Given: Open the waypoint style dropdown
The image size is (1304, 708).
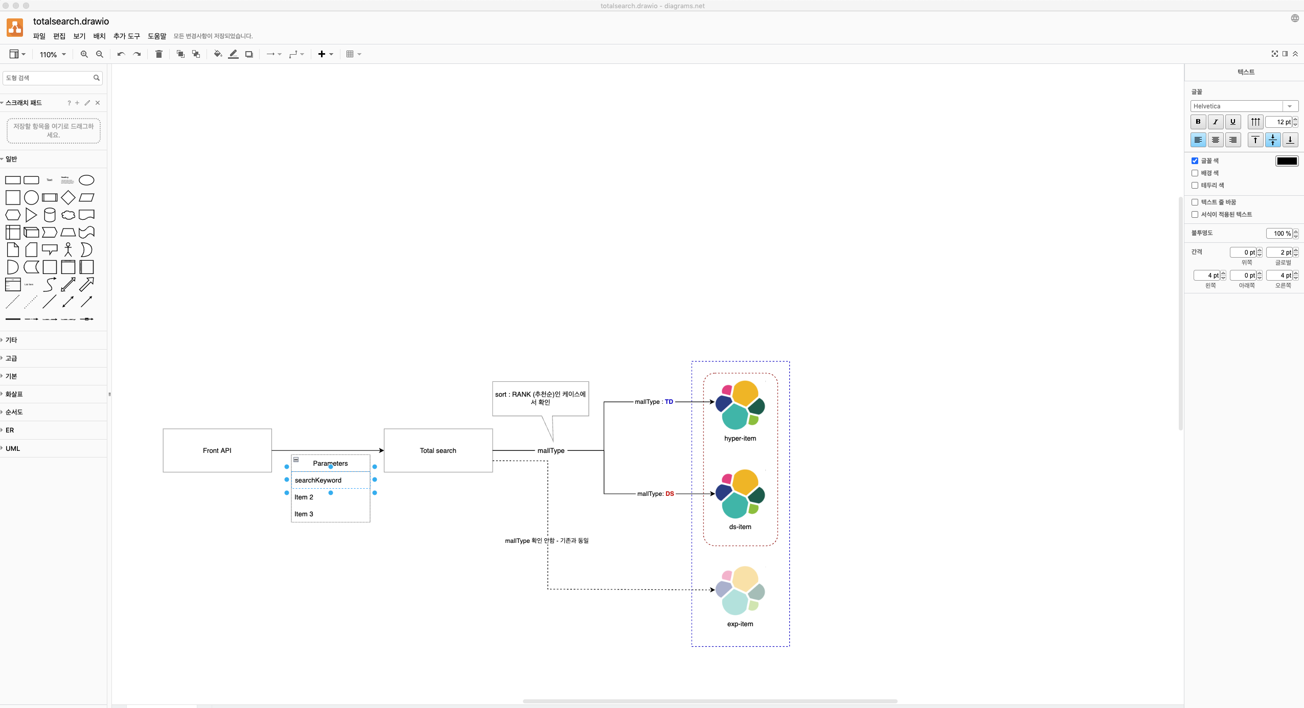Looking at the screenshot, I should tap(296, 54).
